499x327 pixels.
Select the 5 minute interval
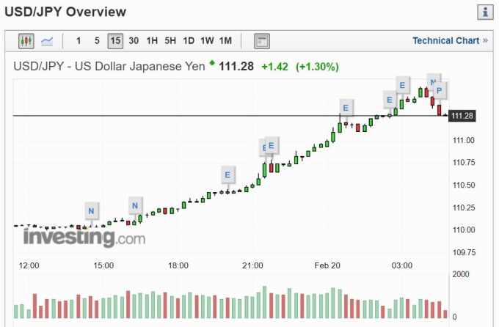[97, 41]
